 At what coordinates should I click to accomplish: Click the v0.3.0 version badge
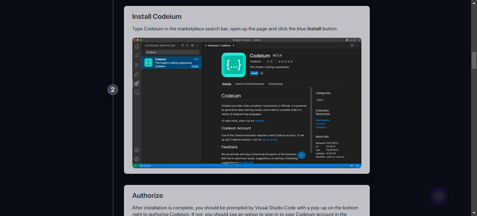pyautogui.click(x=277, y=55)
